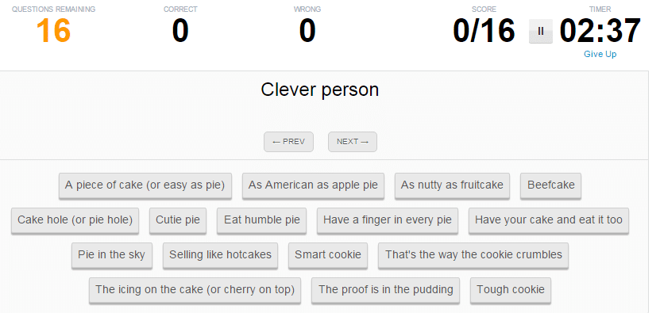Pick 'The icing on the cake' answer
This screenshot has width=660, height=313.
click(195, 289)
